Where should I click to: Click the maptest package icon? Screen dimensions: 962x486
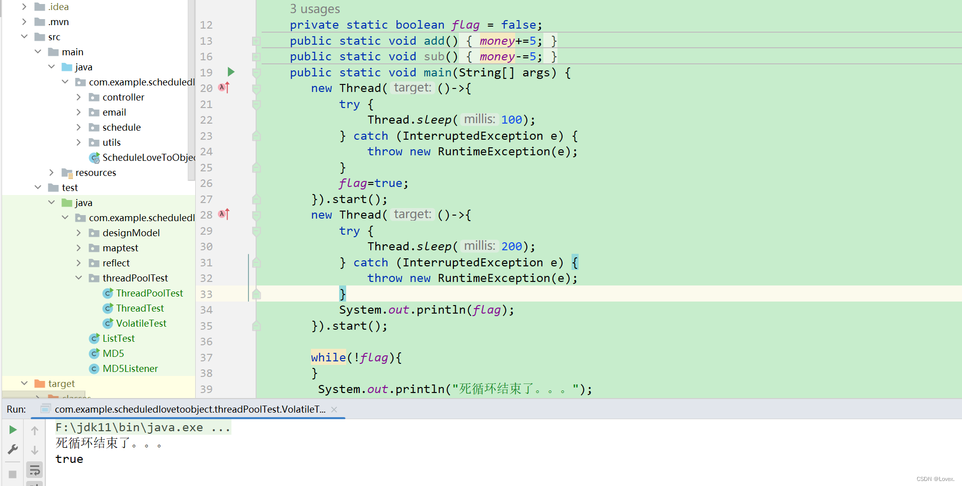94,248
